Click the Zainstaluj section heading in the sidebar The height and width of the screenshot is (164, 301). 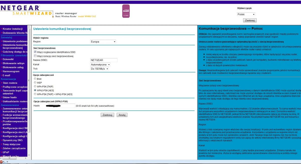pos(7,37)
